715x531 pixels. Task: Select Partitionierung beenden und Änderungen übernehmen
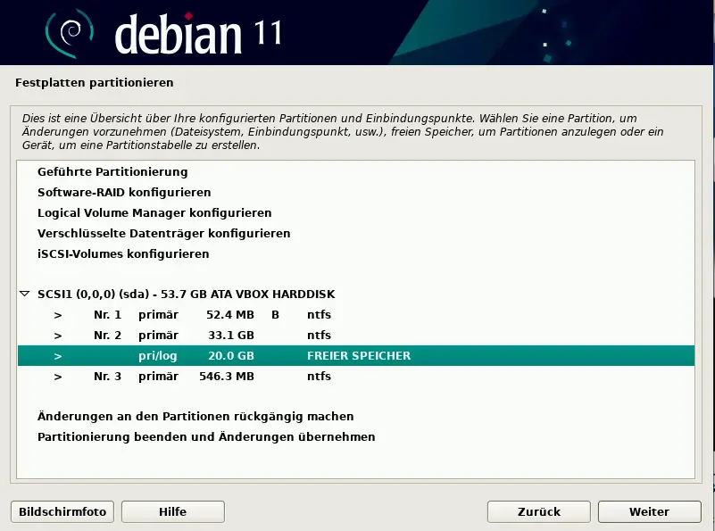206,437
